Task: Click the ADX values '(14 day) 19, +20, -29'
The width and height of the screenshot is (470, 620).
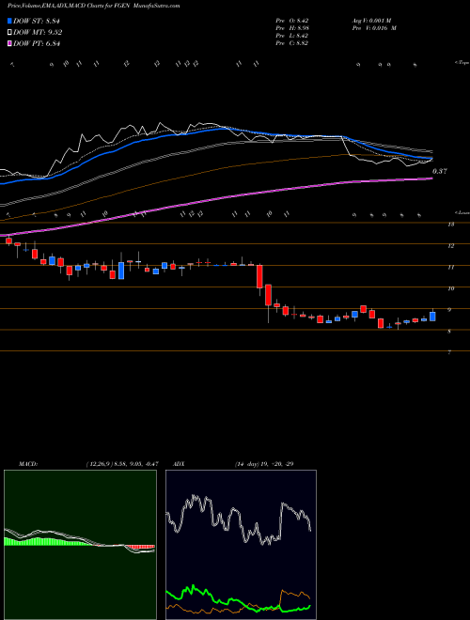Action: point(264,464)
